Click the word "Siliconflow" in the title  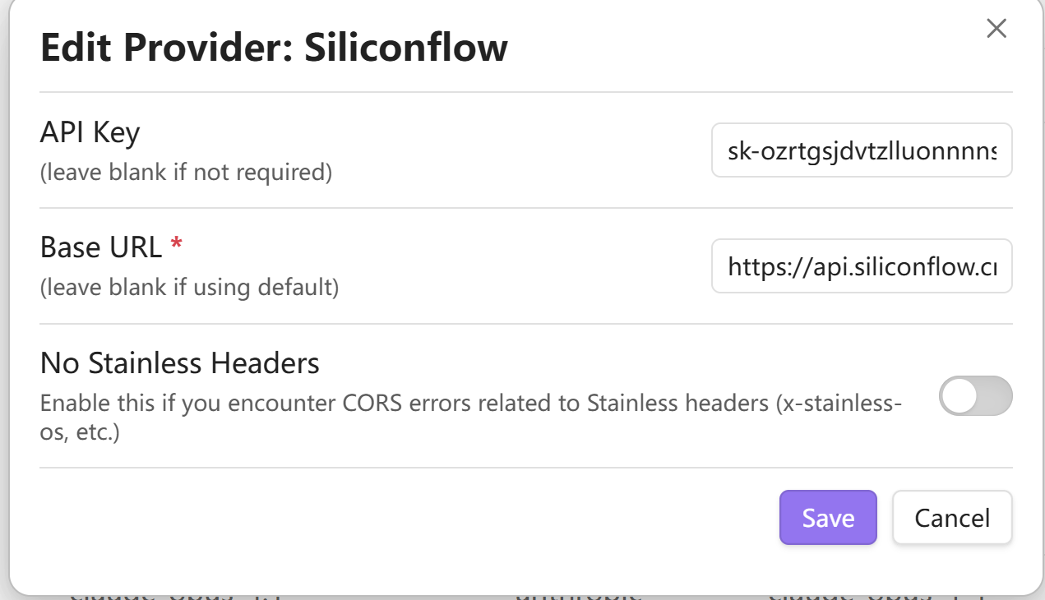pos(406,48)
